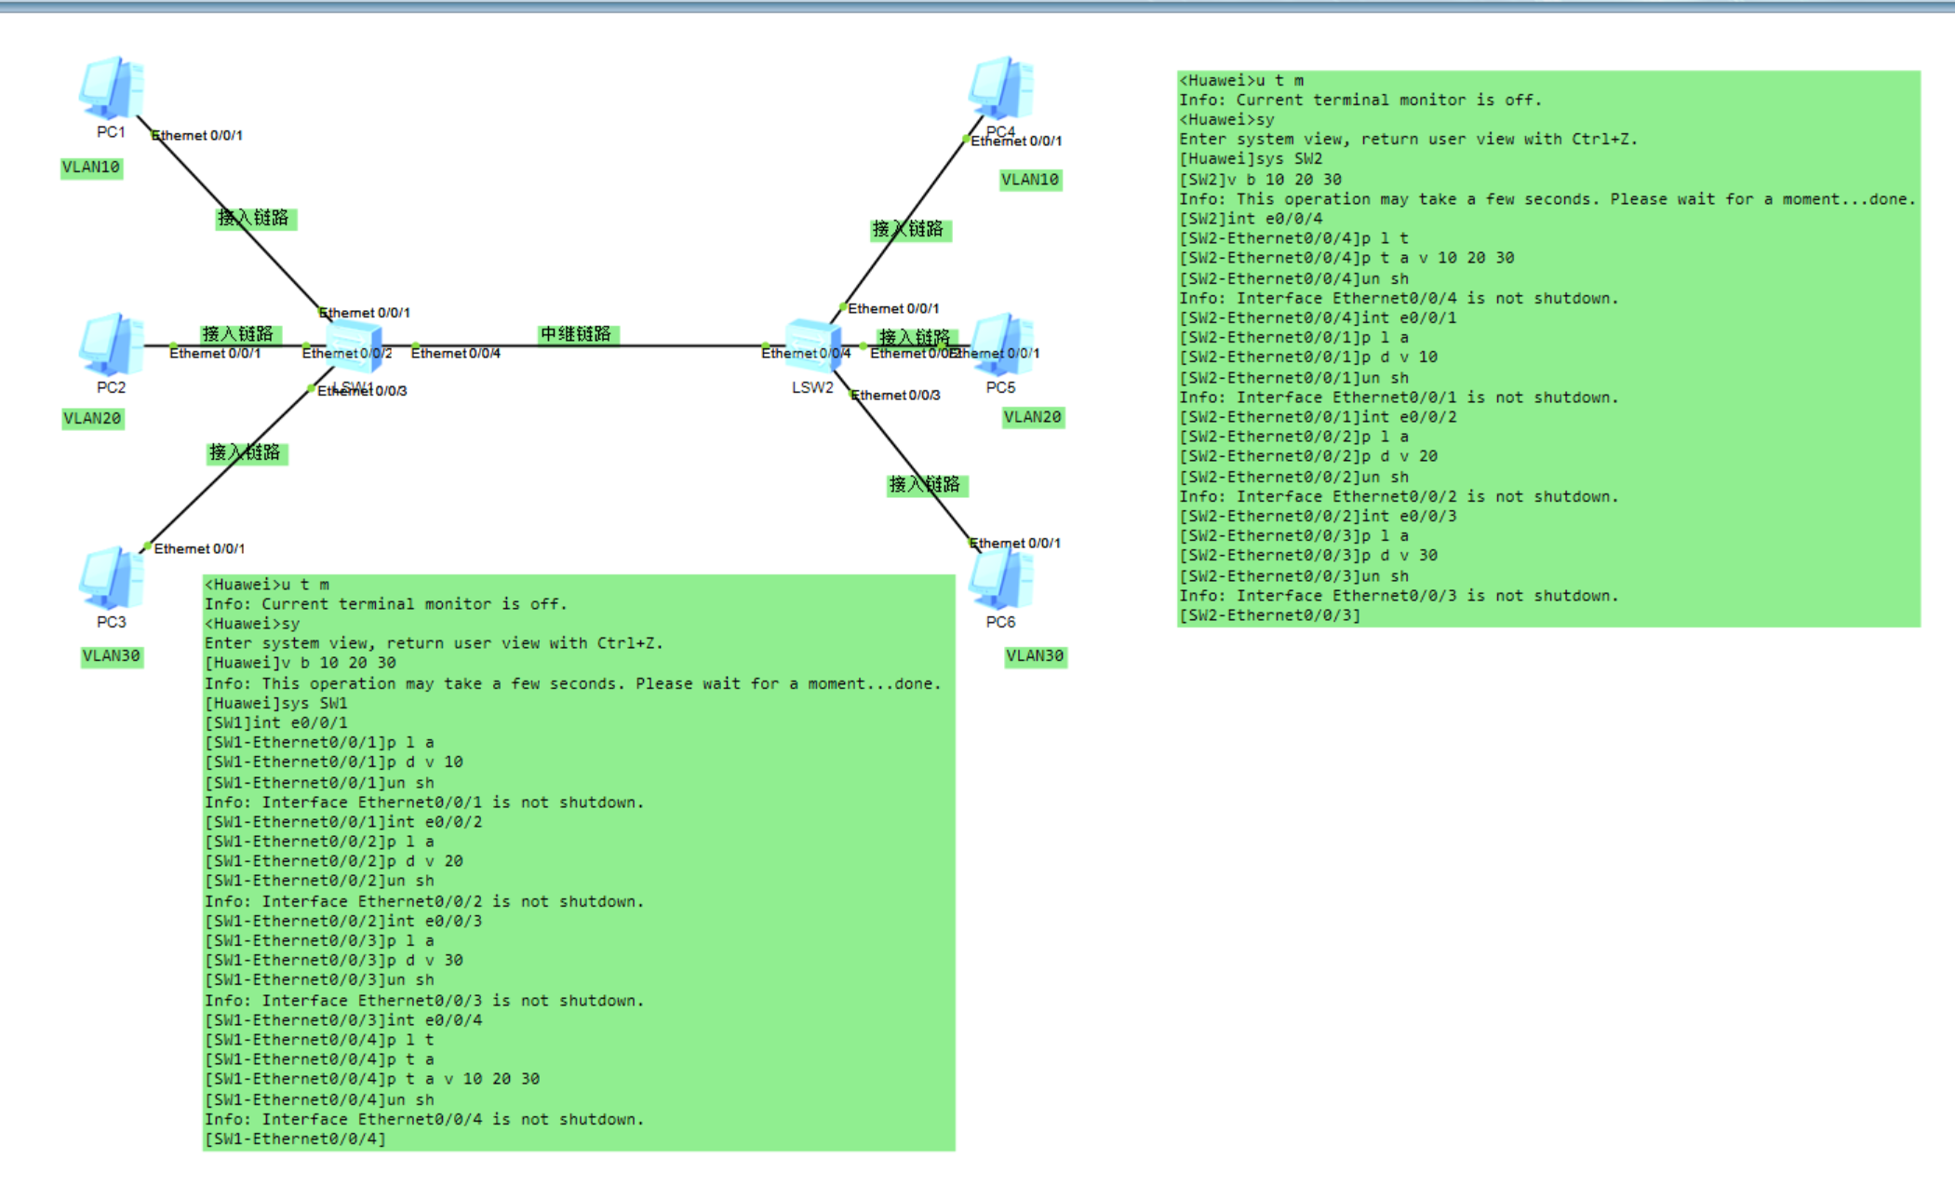Image resolution: width=1955 pixels, height=1200 pixels.
Task: Click the Ethernet 0/0/1 label of LSW2
Action: point(893,309)
